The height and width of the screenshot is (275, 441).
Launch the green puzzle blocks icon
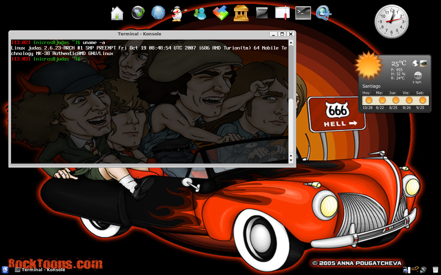(x=220, y=13)
